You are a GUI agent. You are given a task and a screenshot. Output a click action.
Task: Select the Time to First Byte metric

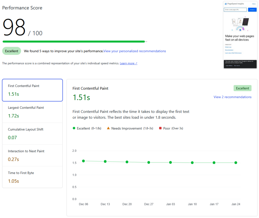32,177
